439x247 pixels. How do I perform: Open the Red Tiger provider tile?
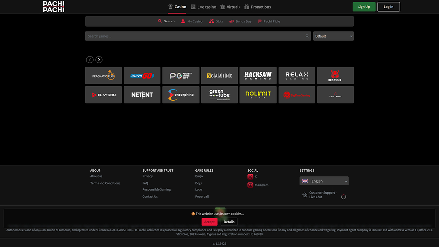point(335,76)
